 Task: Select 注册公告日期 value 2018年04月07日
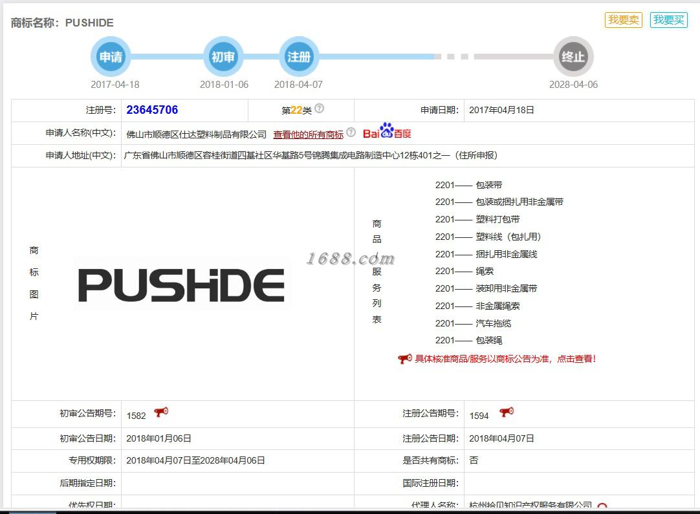501,438
